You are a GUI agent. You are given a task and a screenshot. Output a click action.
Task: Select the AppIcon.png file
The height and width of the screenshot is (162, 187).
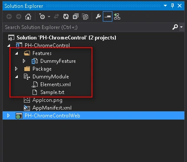(47, 100)
